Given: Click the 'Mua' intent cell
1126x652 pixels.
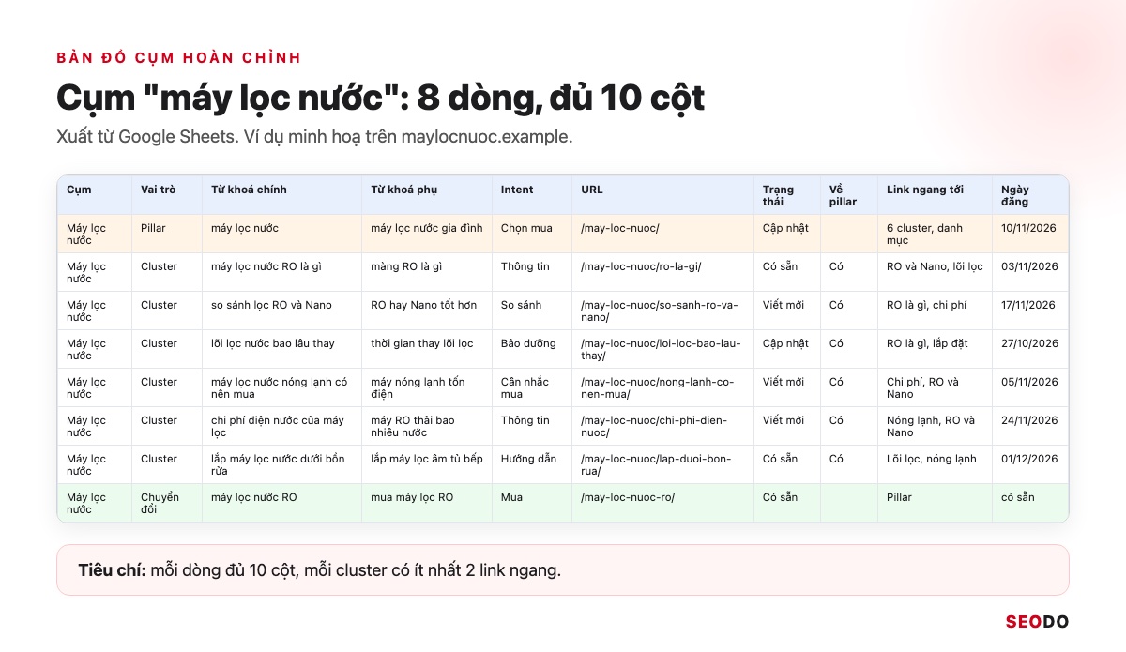Looking at the screenshot, I should (x=531, y=503).
